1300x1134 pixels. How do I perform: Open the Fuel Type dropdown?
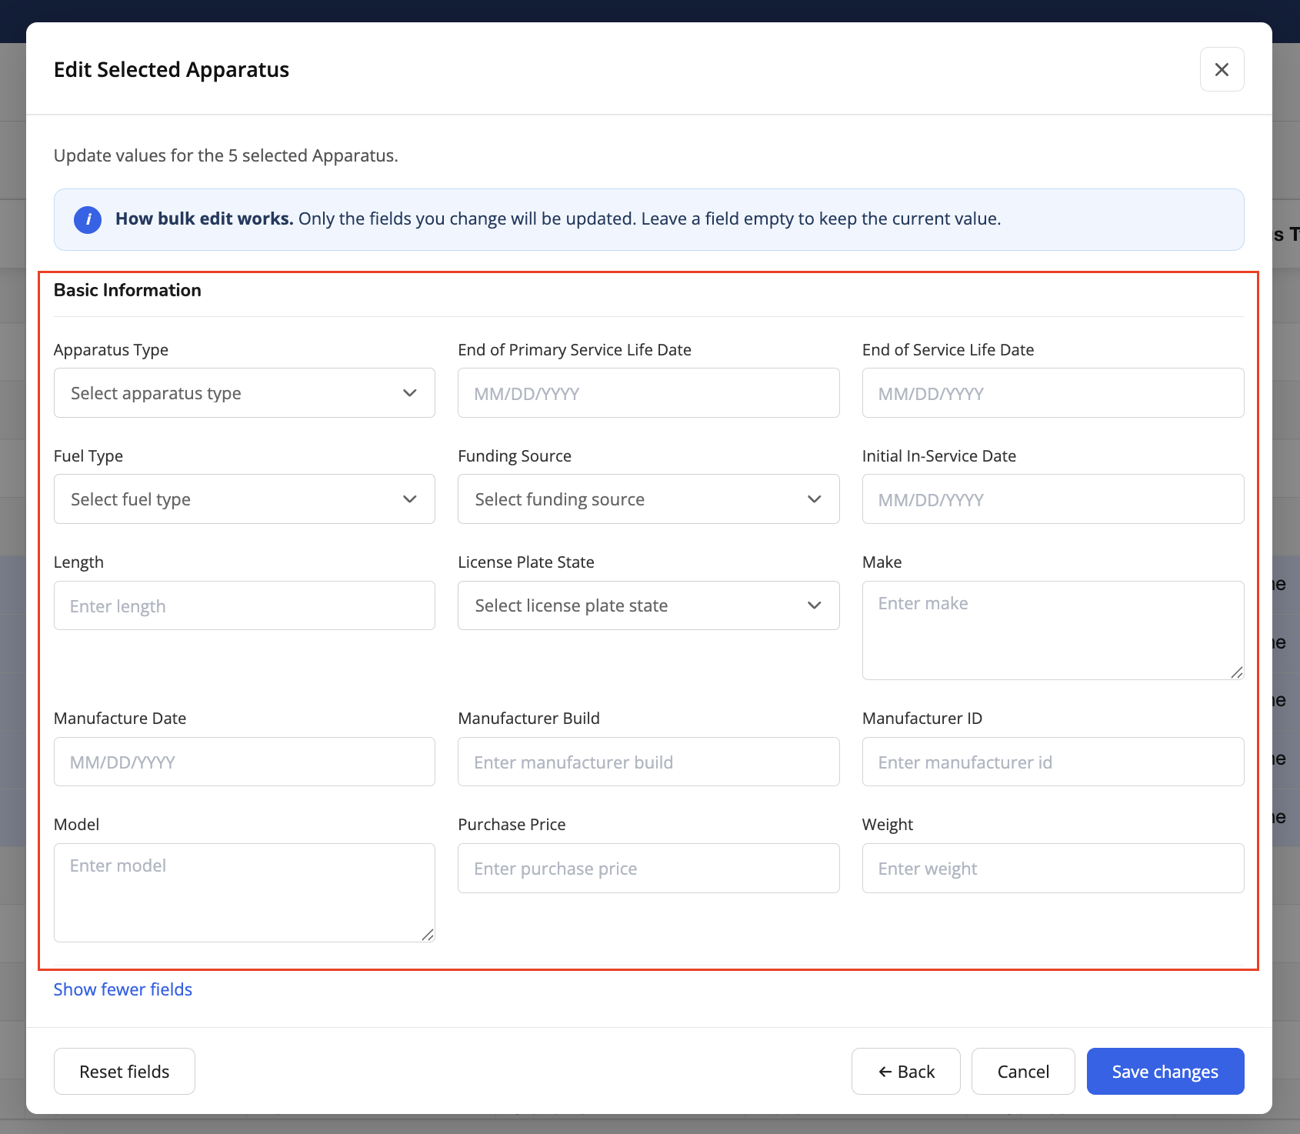pos(245,499)
